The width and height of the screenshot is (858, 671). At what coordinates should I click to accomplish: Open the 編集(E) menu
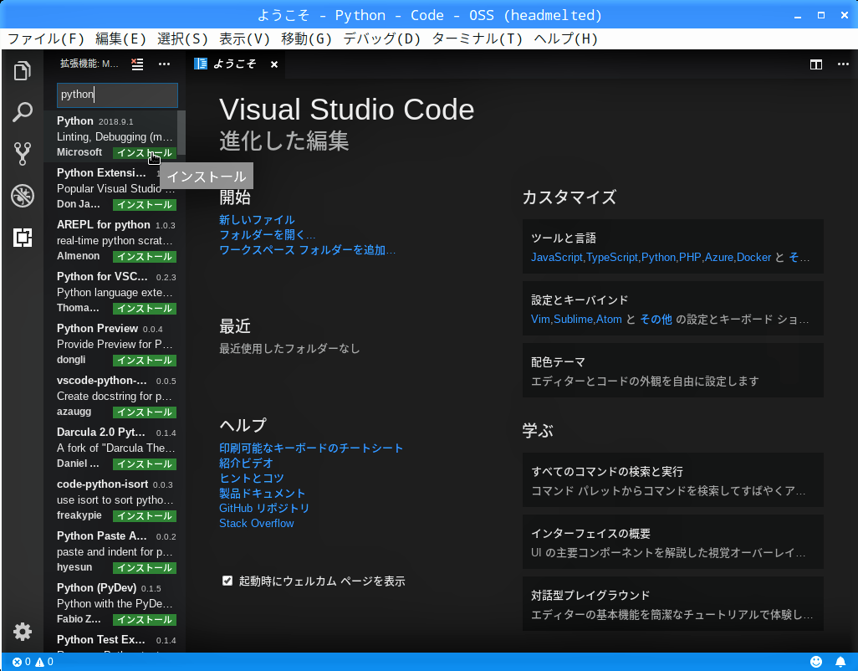(x=121, y=38)
